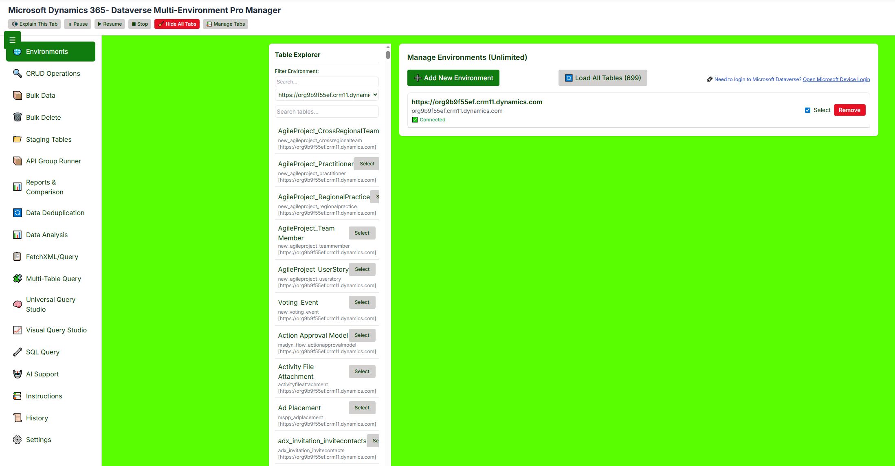Click Add New Environment

(x=453, y=77)
